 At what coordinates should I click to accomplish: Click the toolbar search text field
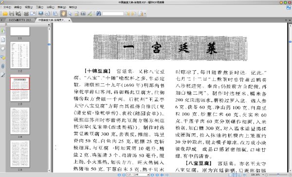[113, 14]
